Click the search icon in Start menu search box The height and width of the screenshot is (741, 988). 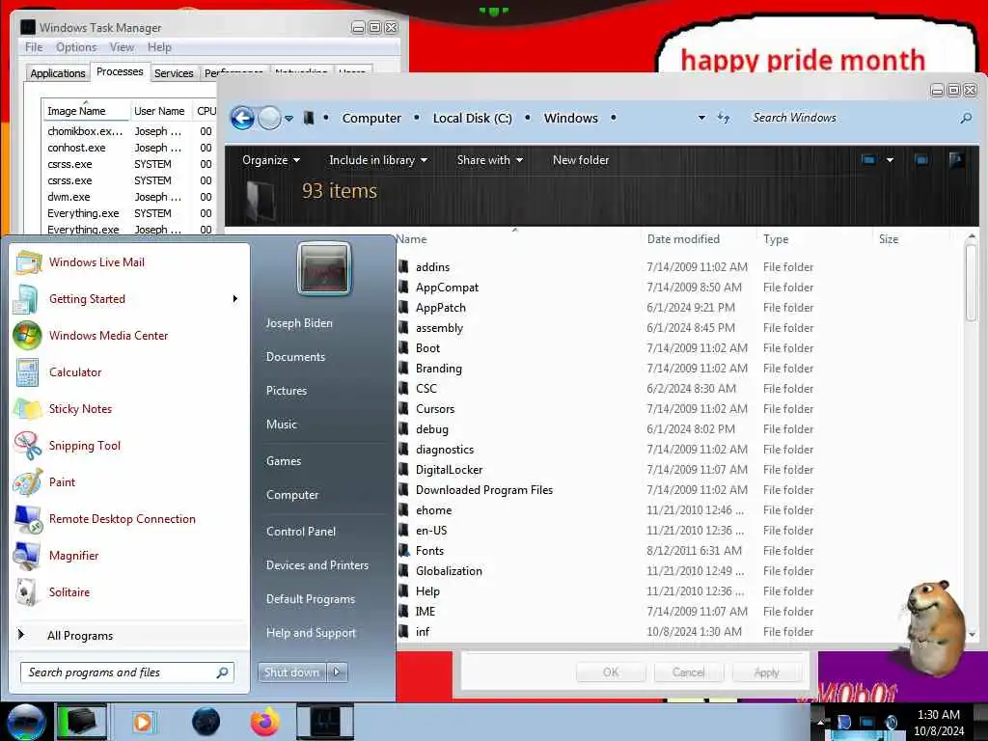223,672
